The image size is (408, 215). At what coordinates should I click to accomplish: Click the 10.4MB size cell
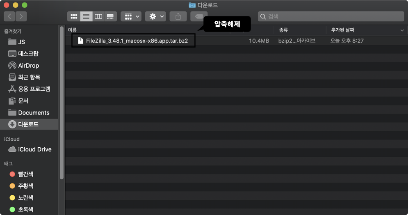click(259, 41)
